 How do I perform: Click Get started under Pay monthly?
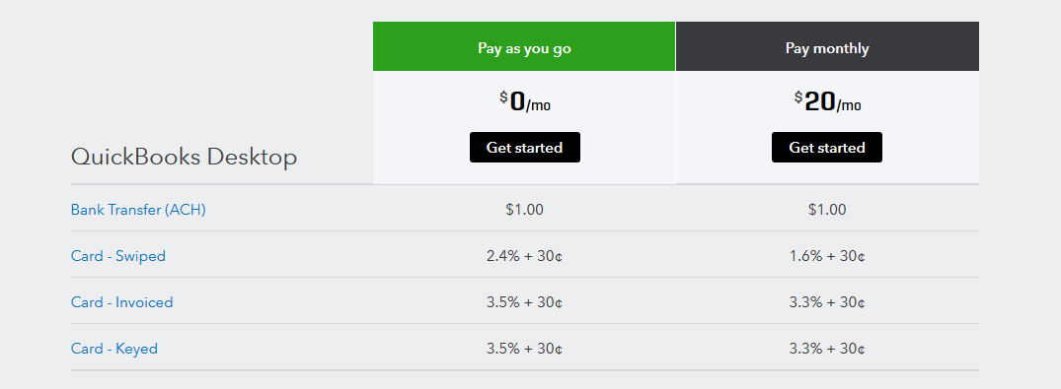(x=827, y=147)
